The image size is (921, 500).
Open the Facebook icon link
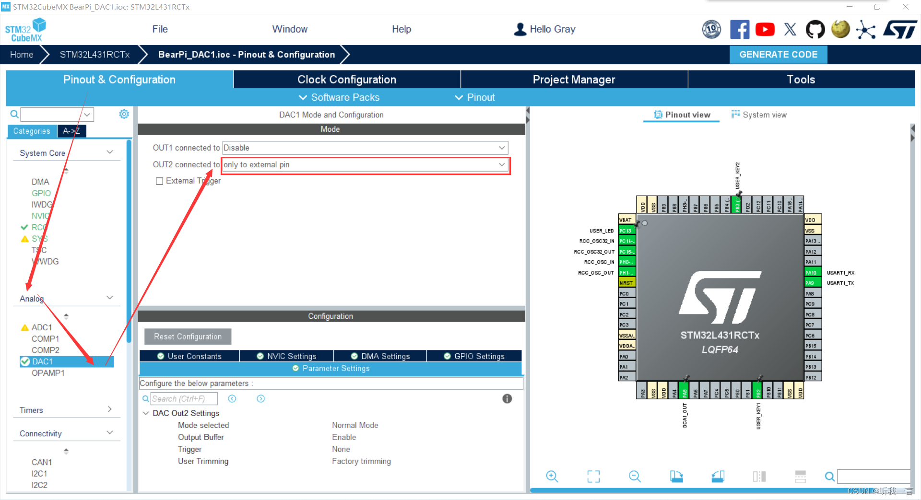(x=740, y=29)
